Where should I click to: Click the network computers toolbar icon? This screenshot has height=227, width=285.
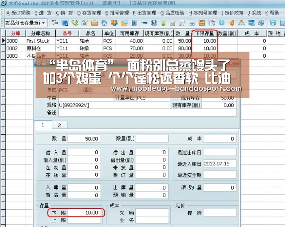(x=251, y=23)
